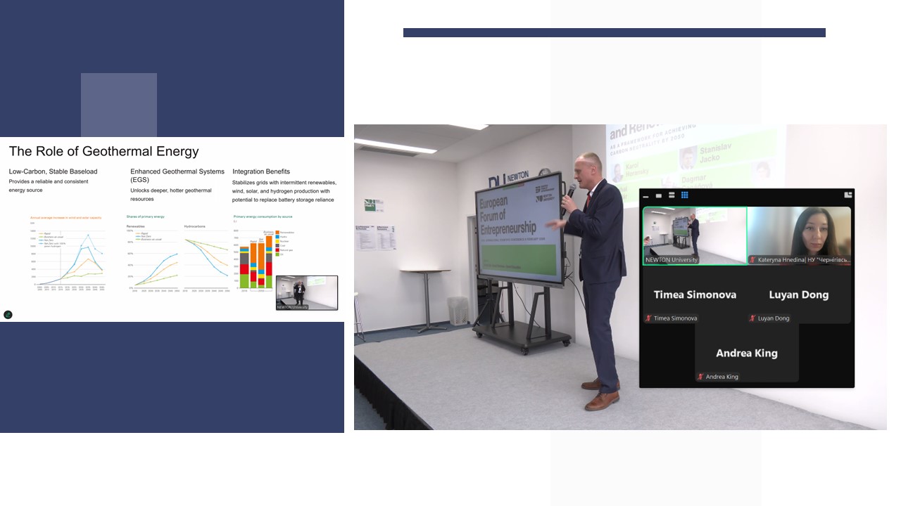Toggle the muted microphone for Luyan Dong
The height and width of the screenshot is (506, 901).
[x=752, y=318]
